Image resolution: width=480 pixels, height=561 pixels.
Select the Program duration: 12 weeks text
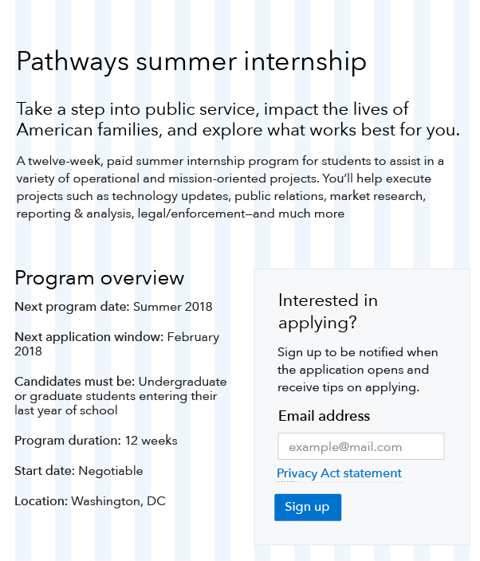click(x=96, y=441)
